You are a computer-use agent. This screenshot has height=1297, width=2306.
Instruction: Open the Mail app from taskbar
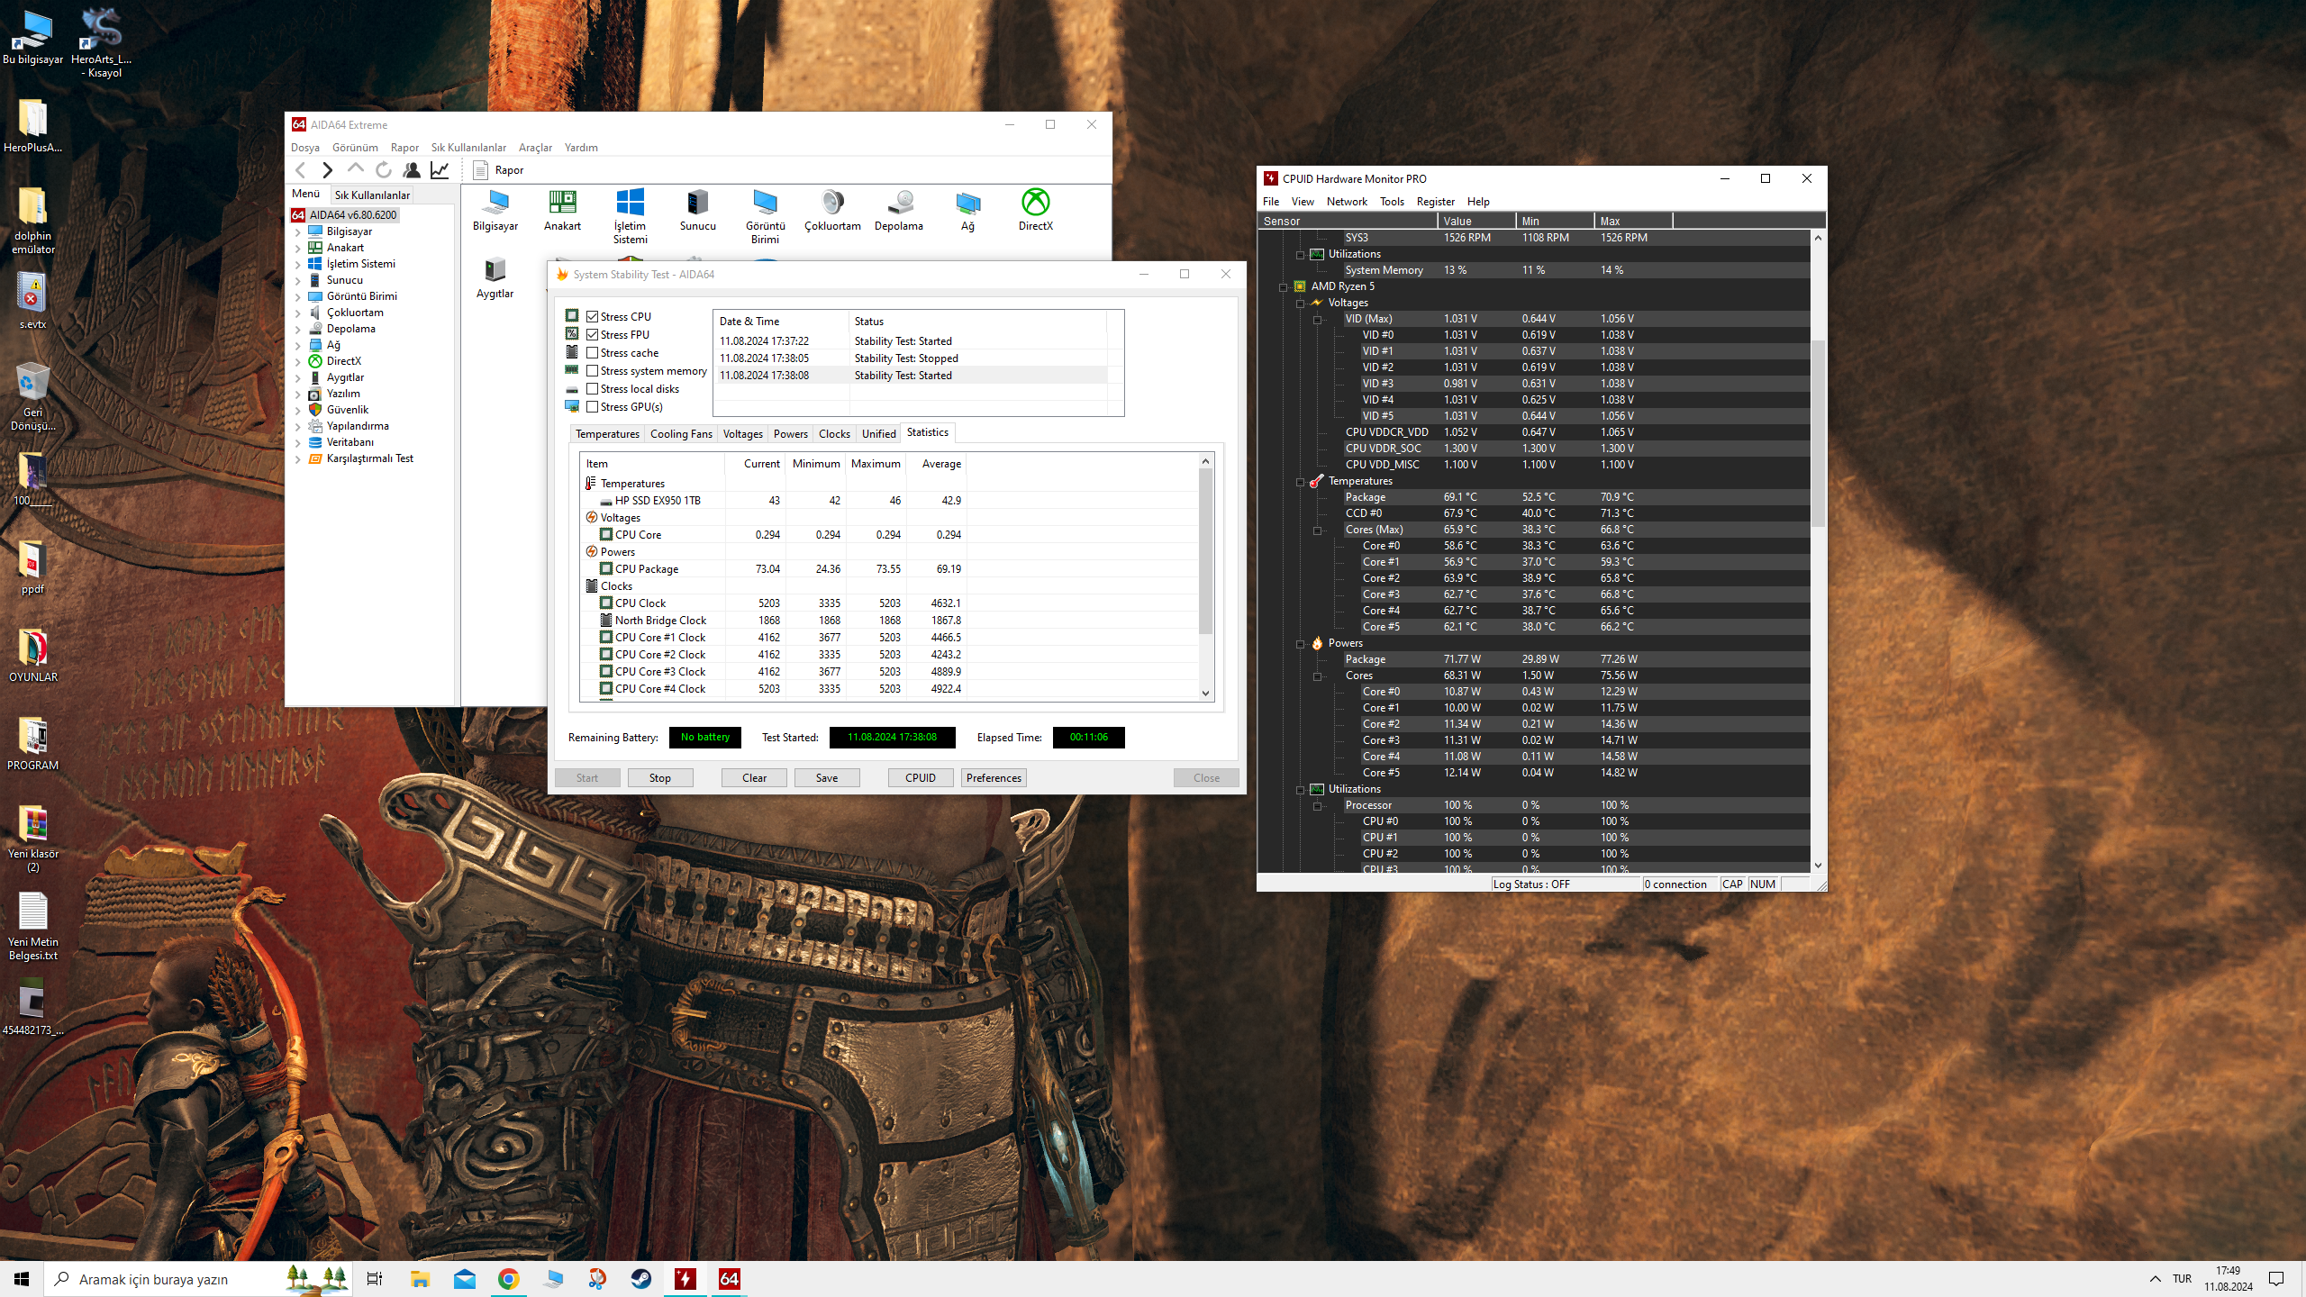click(x=465, y=1279)
